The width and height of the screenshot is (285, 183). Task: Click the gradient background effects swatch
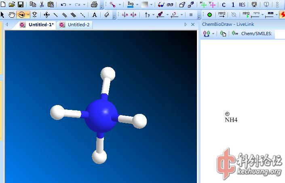144,5
